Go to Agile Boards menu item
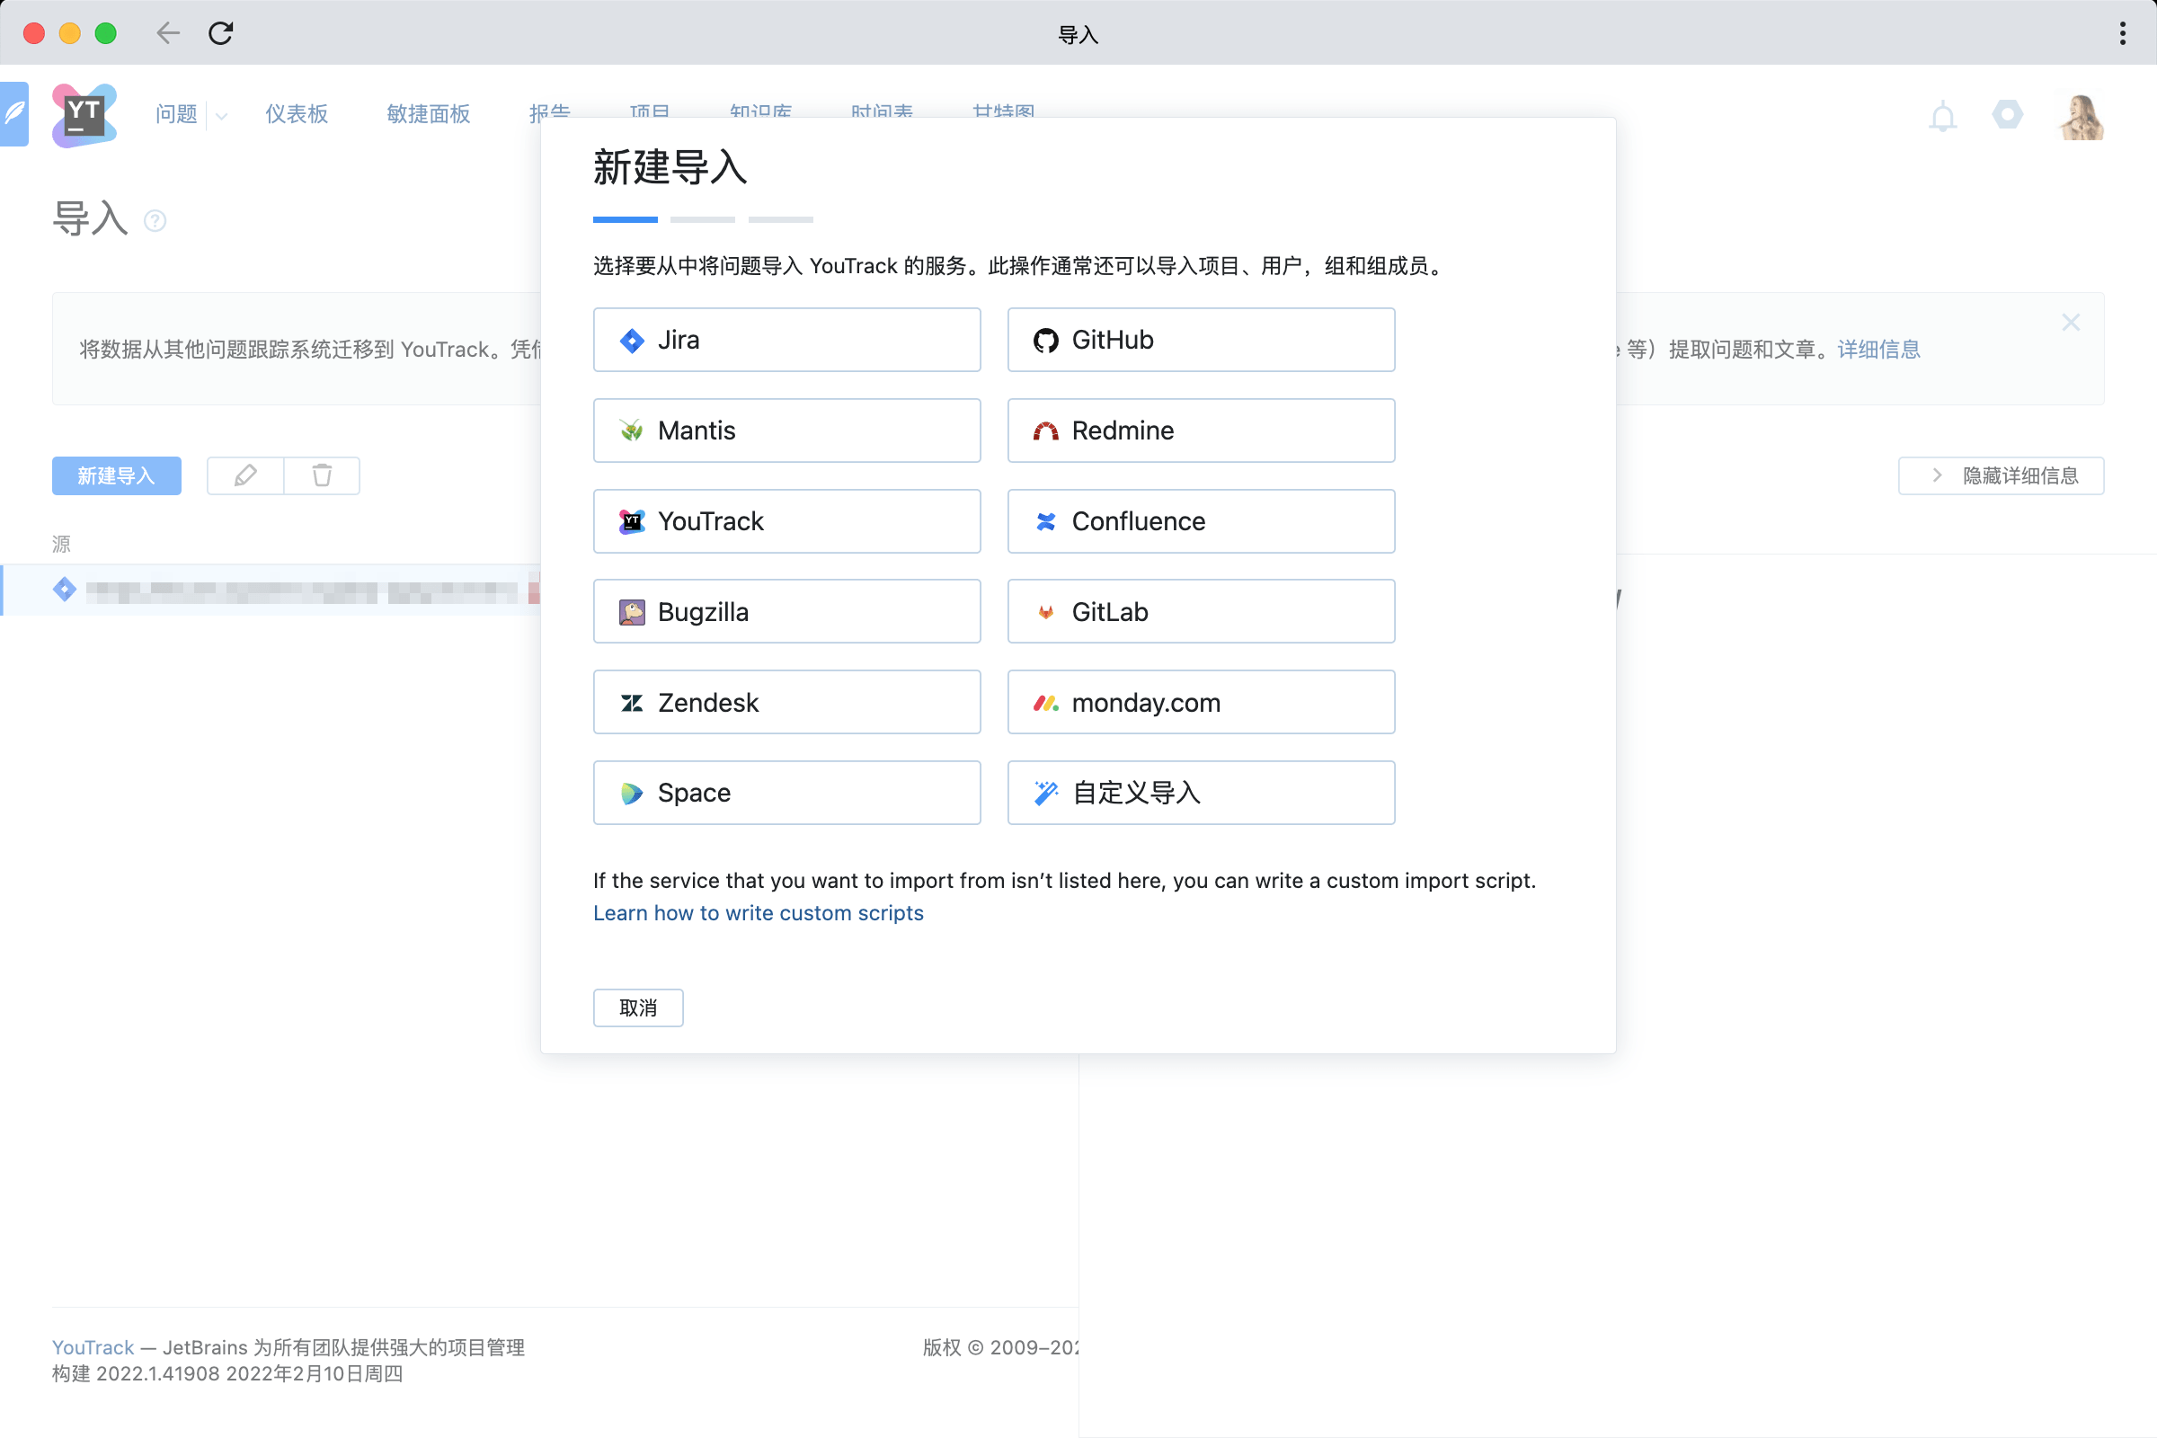Screen dimensions: 2157x1438 (x=429, y=115)
